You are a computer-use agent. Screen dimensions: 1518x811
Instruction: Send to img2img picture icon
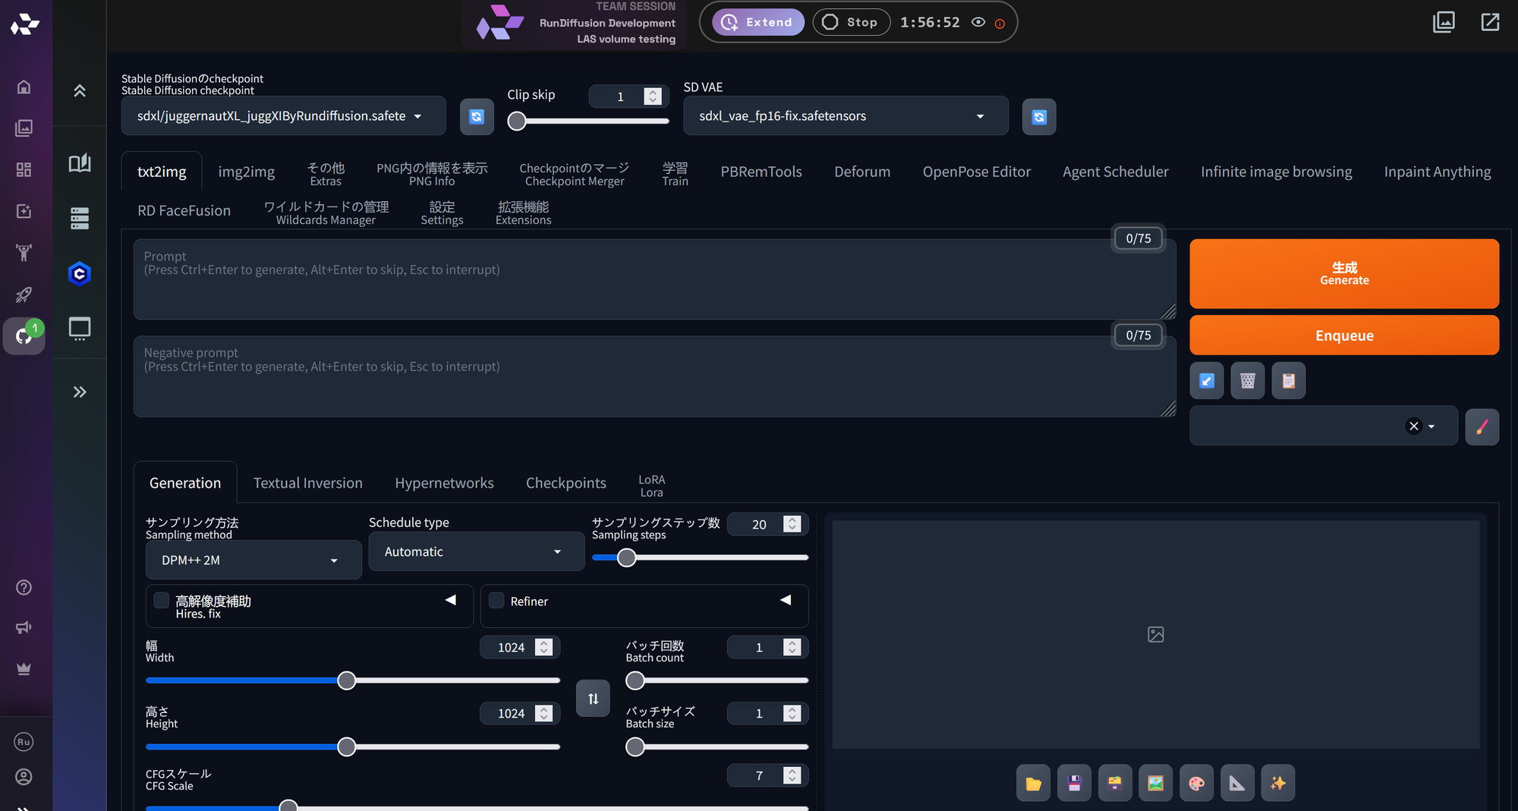(1156, 784)
